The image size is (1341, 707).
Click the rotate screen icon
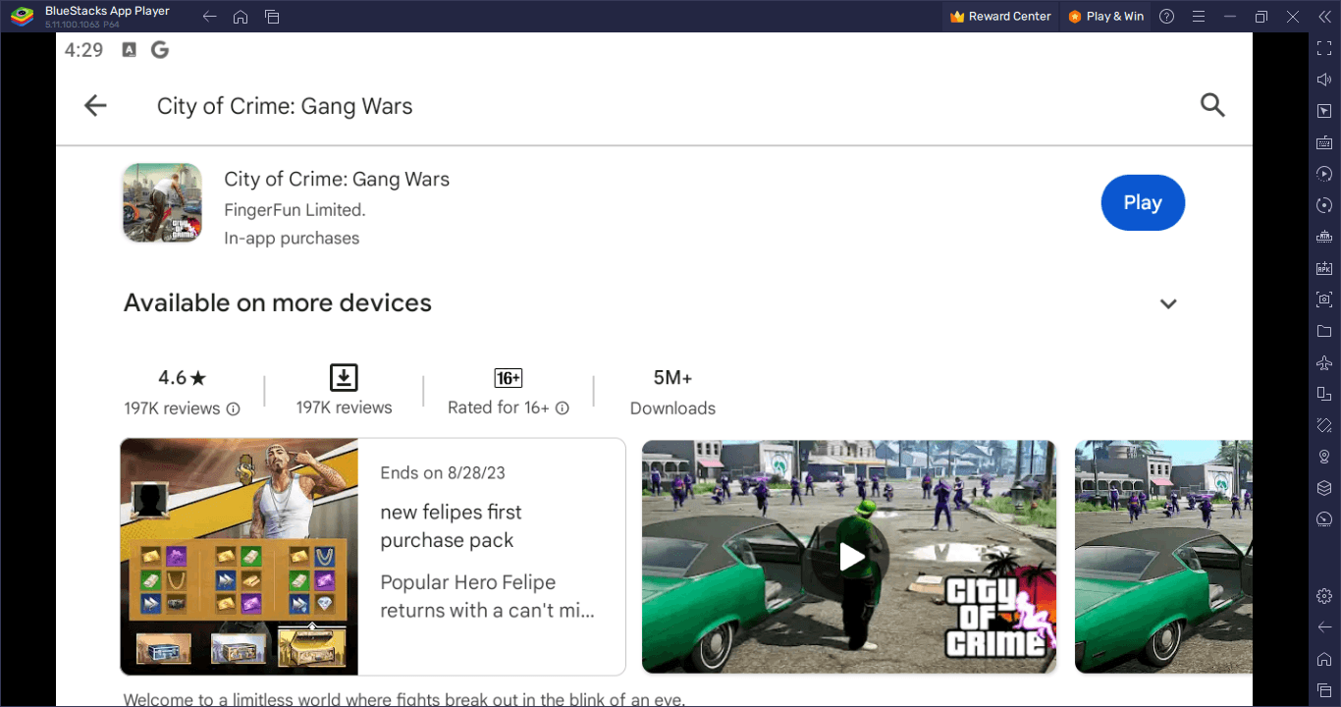(x=1324, y=394)
